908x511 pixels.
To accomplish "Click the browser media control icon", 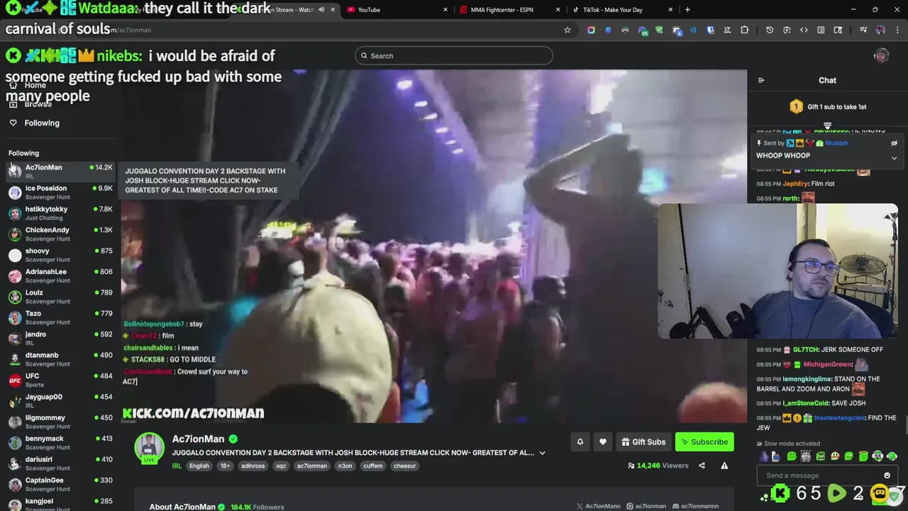I will click(863, 30).
